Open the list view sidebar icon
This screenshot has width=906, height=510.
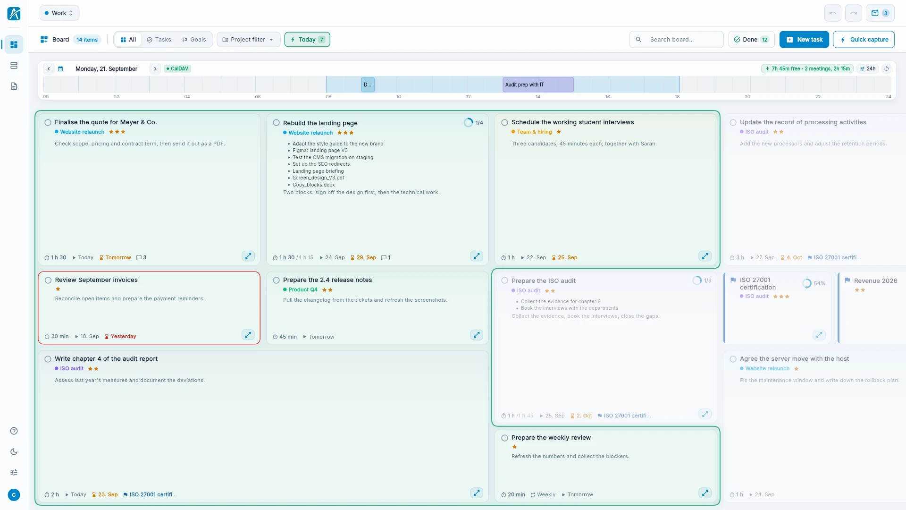click(14, 65)
